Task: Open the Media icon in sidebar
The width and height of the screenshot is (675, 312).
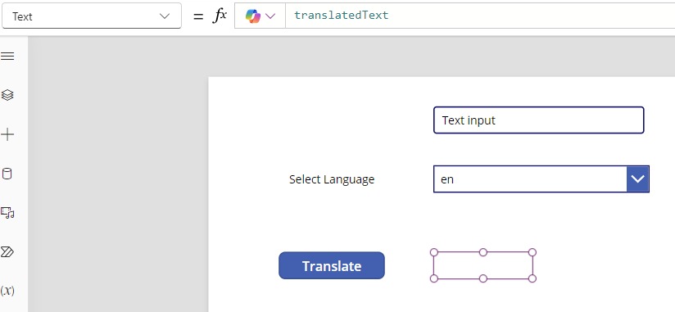Action: click(x=7, y=213)
